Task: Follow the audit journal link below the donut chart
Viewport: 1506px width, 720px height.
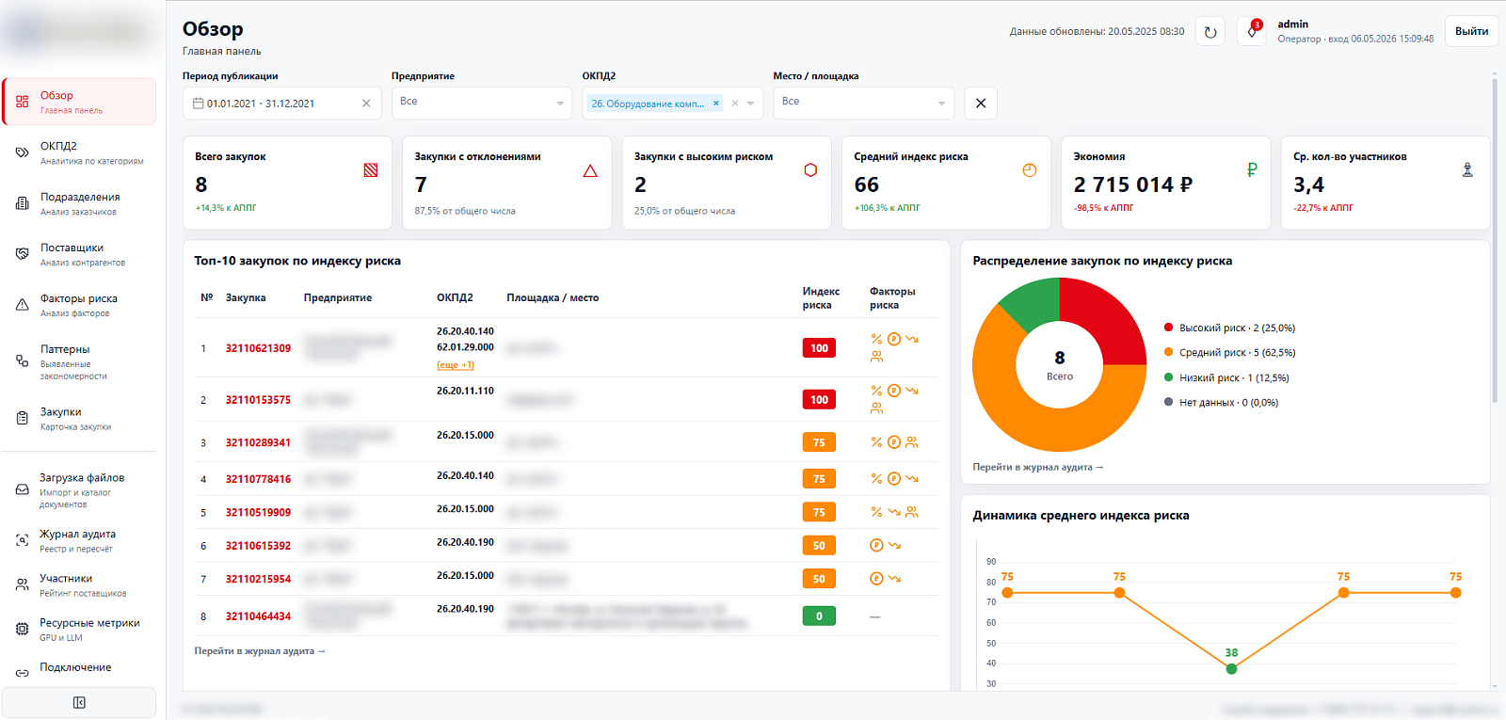Action: [1038, 467]
